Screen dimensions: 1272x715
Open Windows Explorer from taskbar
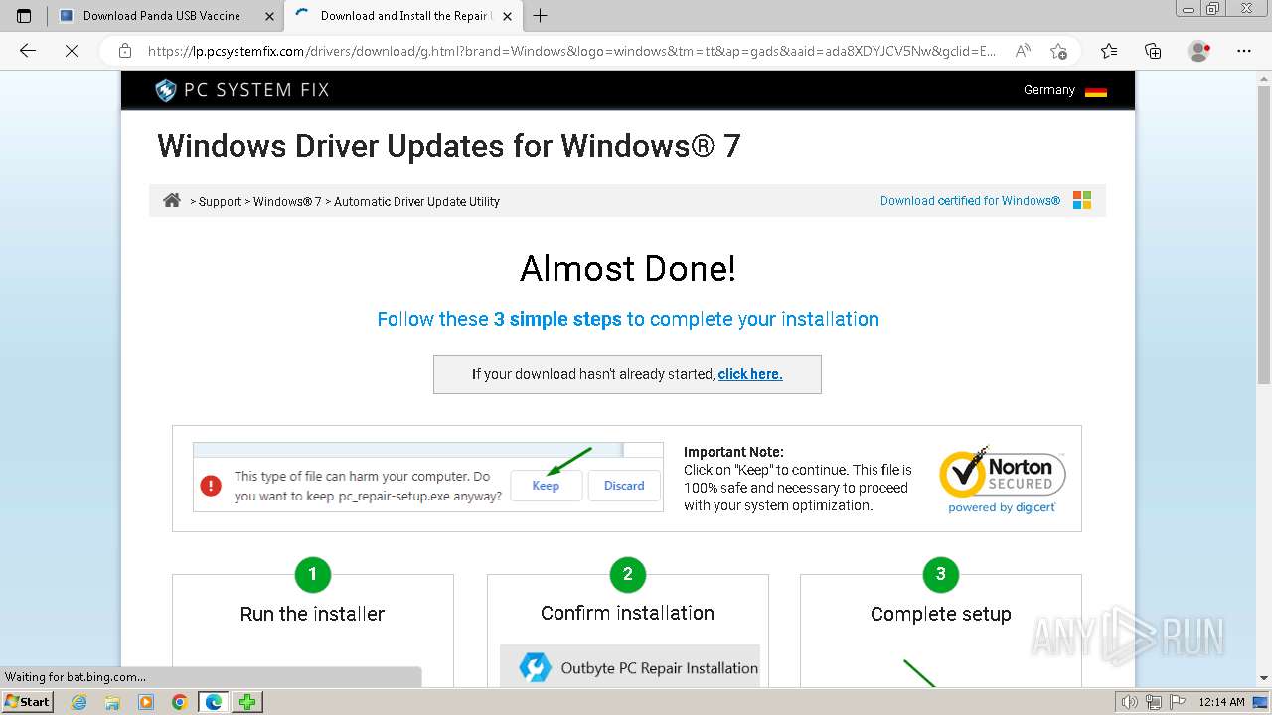point(112,702)
